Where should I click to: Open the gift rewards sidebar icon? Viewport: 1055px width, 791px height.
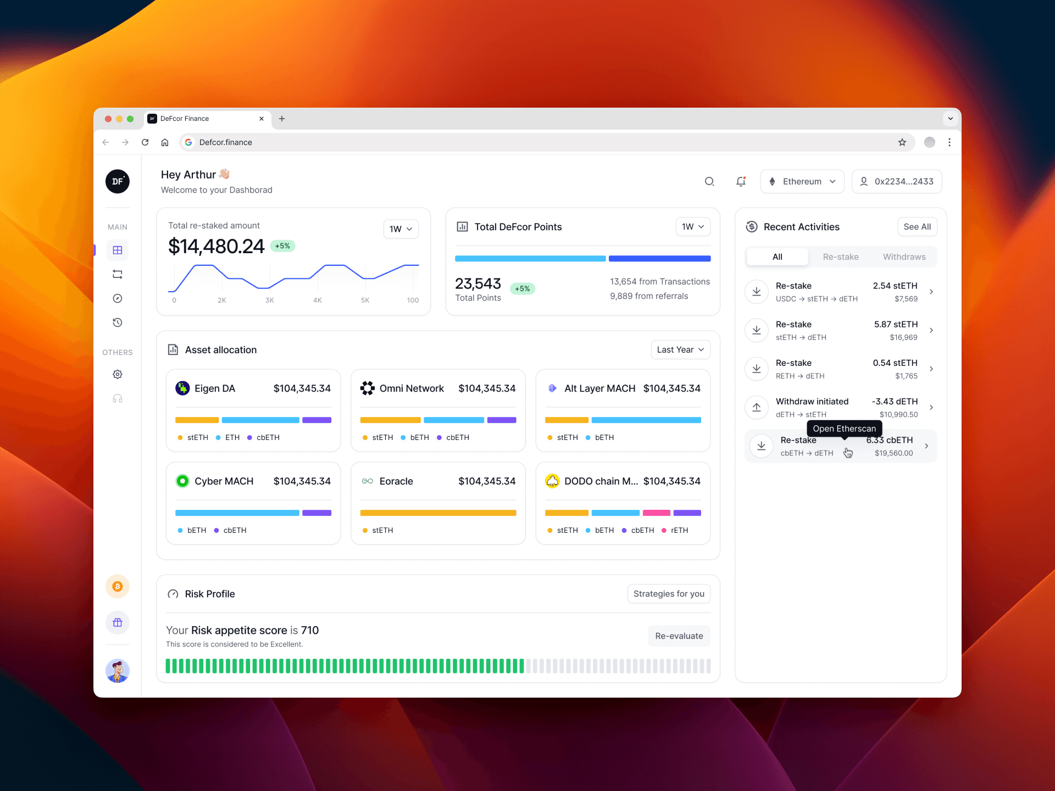(x=117, y=622)
